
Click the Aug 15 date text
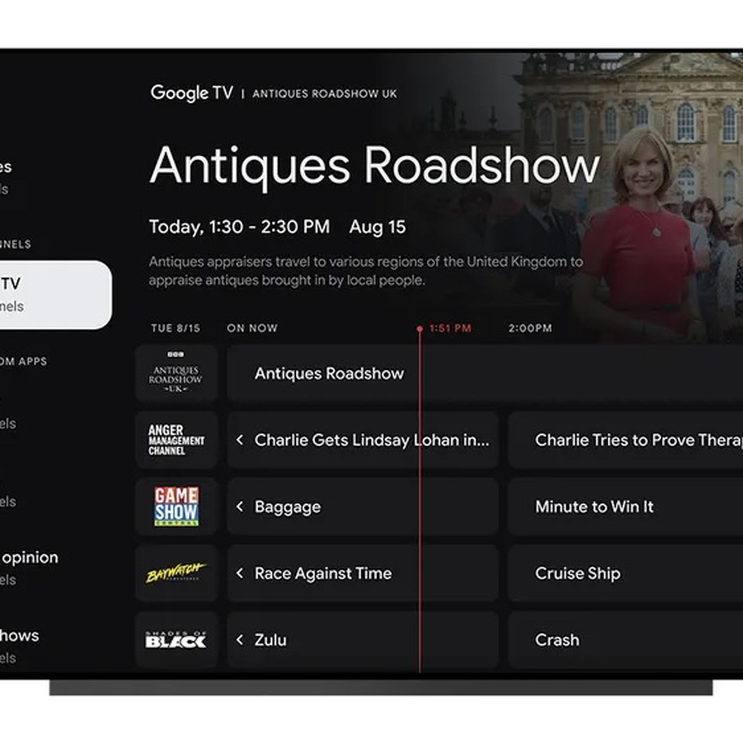[x=377, y=227]
